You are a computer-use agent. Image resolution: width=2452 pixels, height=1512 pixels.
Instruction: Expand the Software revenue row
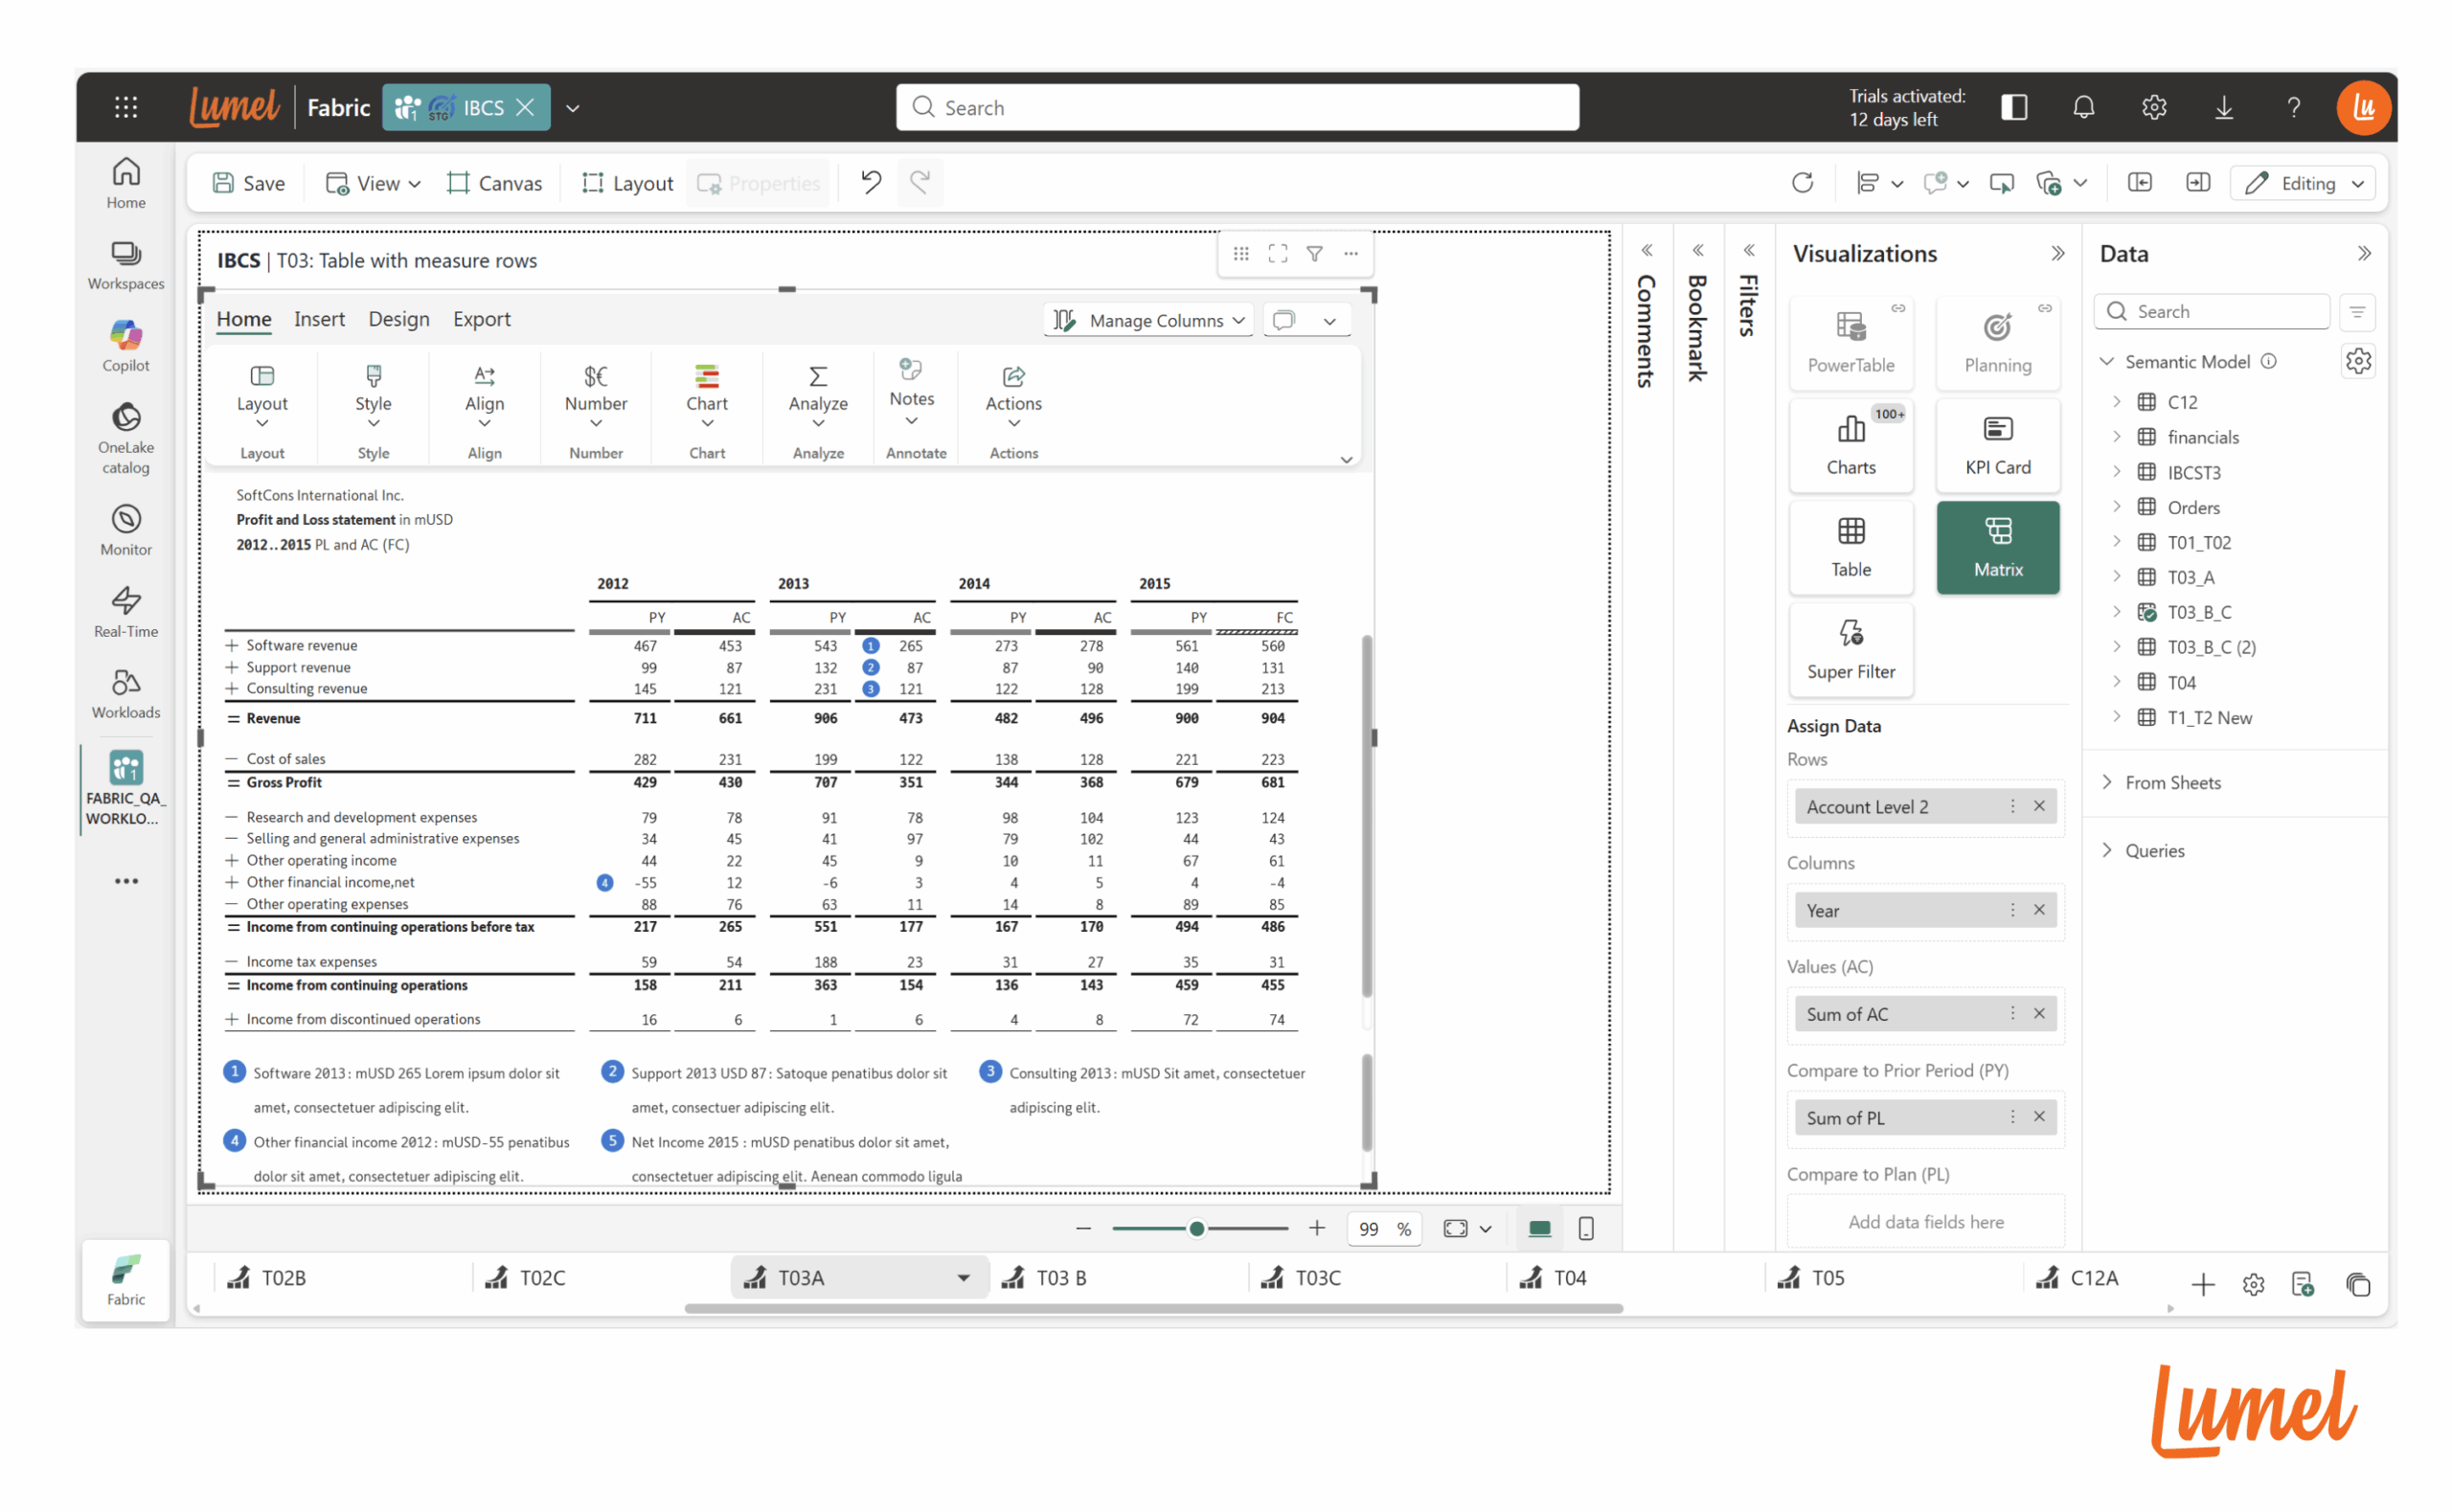pyautogui.click(x=232, y=645)
